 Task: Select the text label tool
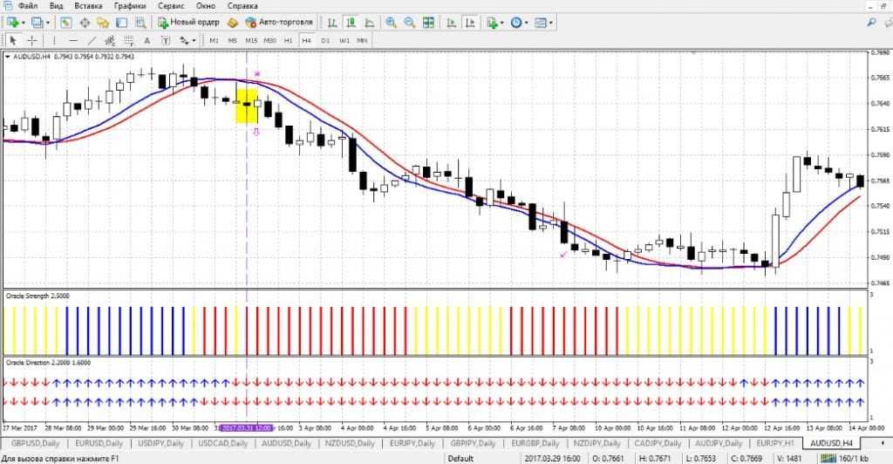[x=147, y=40]
